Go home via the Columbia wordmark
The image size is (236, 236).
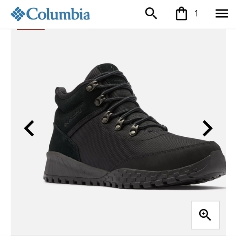58,14
